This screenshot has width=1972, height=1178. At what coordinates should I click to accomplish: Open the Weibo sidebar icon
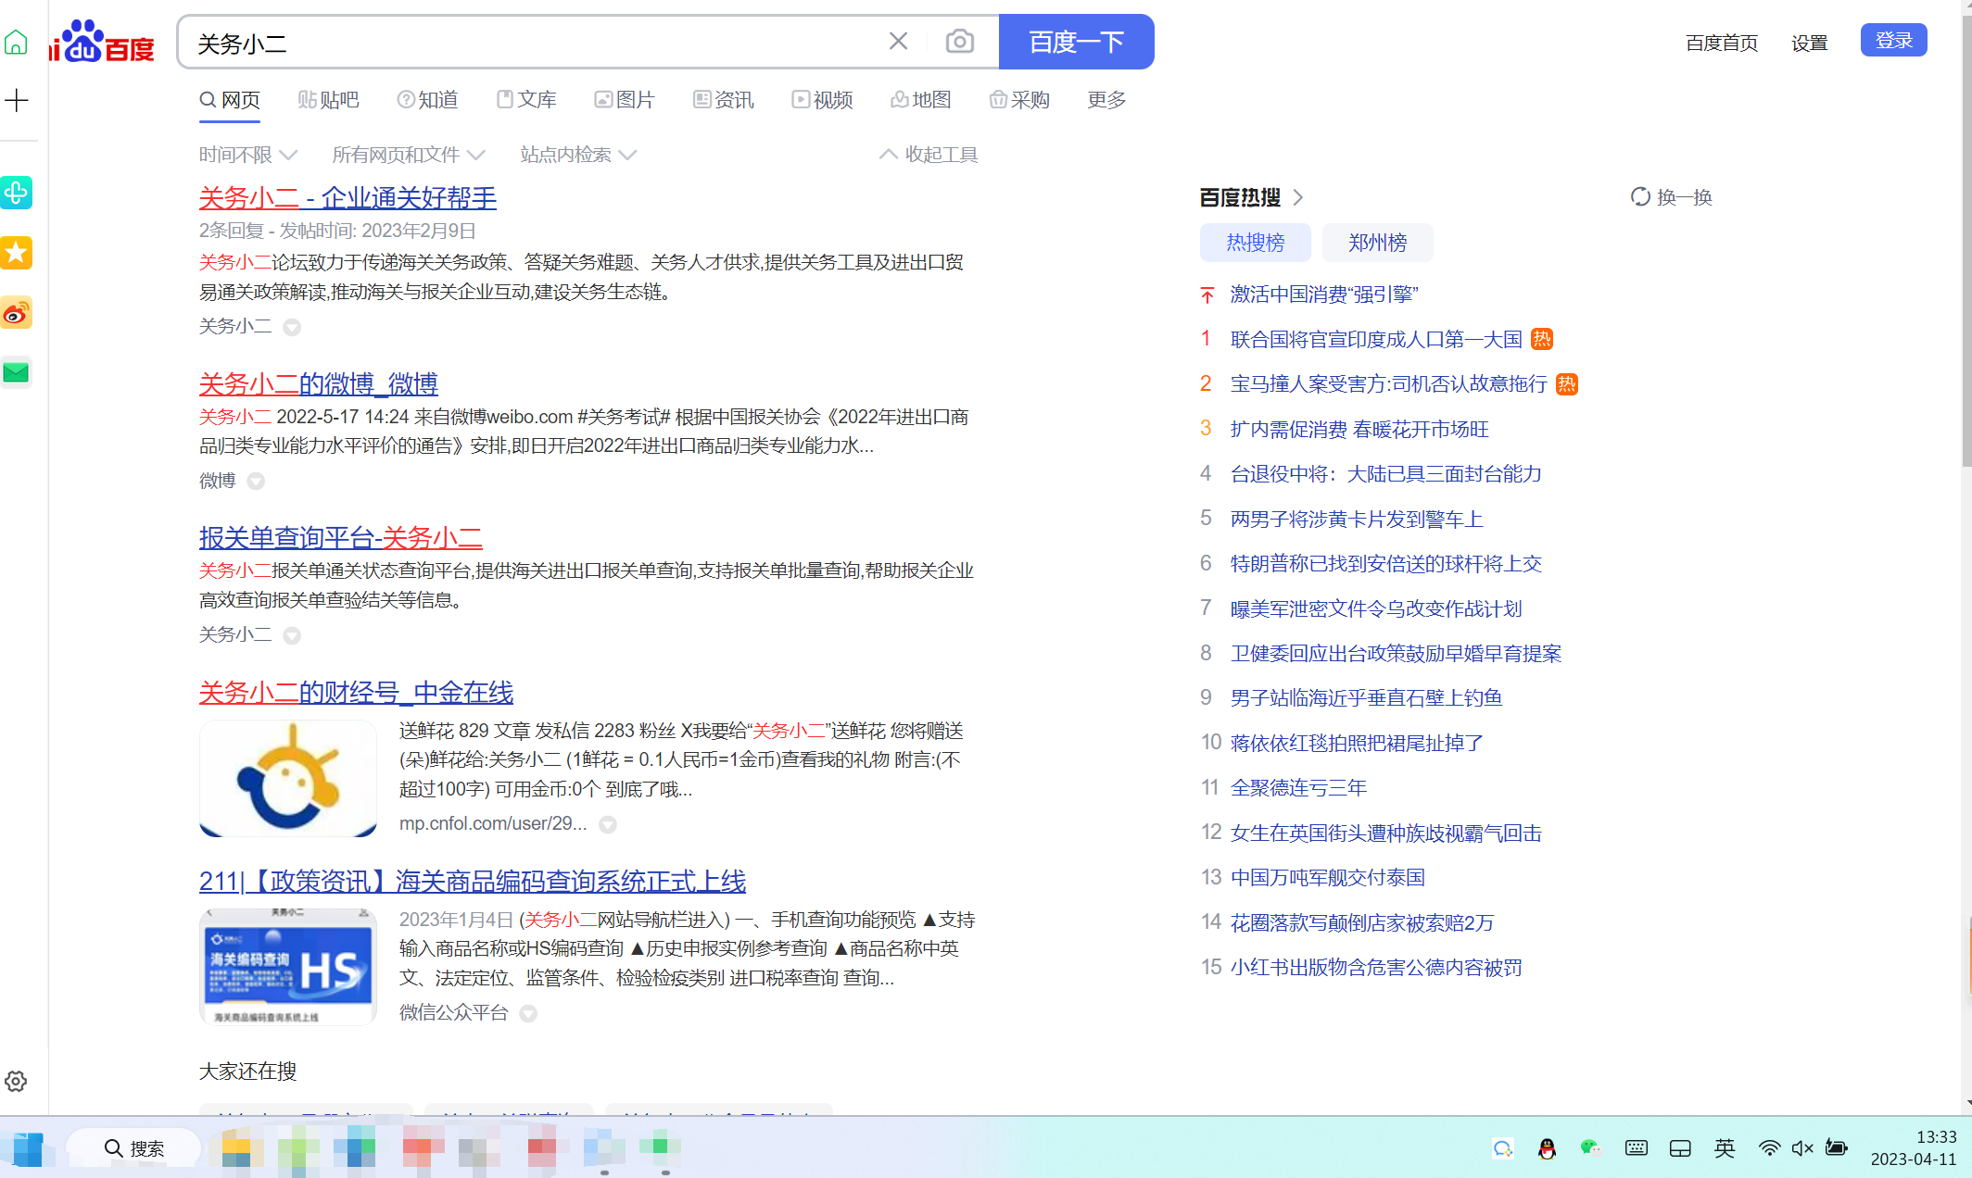click(x=16, y=313)
